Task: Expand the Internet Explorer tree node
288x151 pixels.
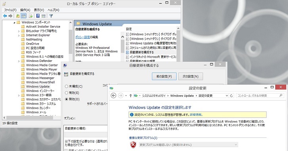Action: (19, 35)
